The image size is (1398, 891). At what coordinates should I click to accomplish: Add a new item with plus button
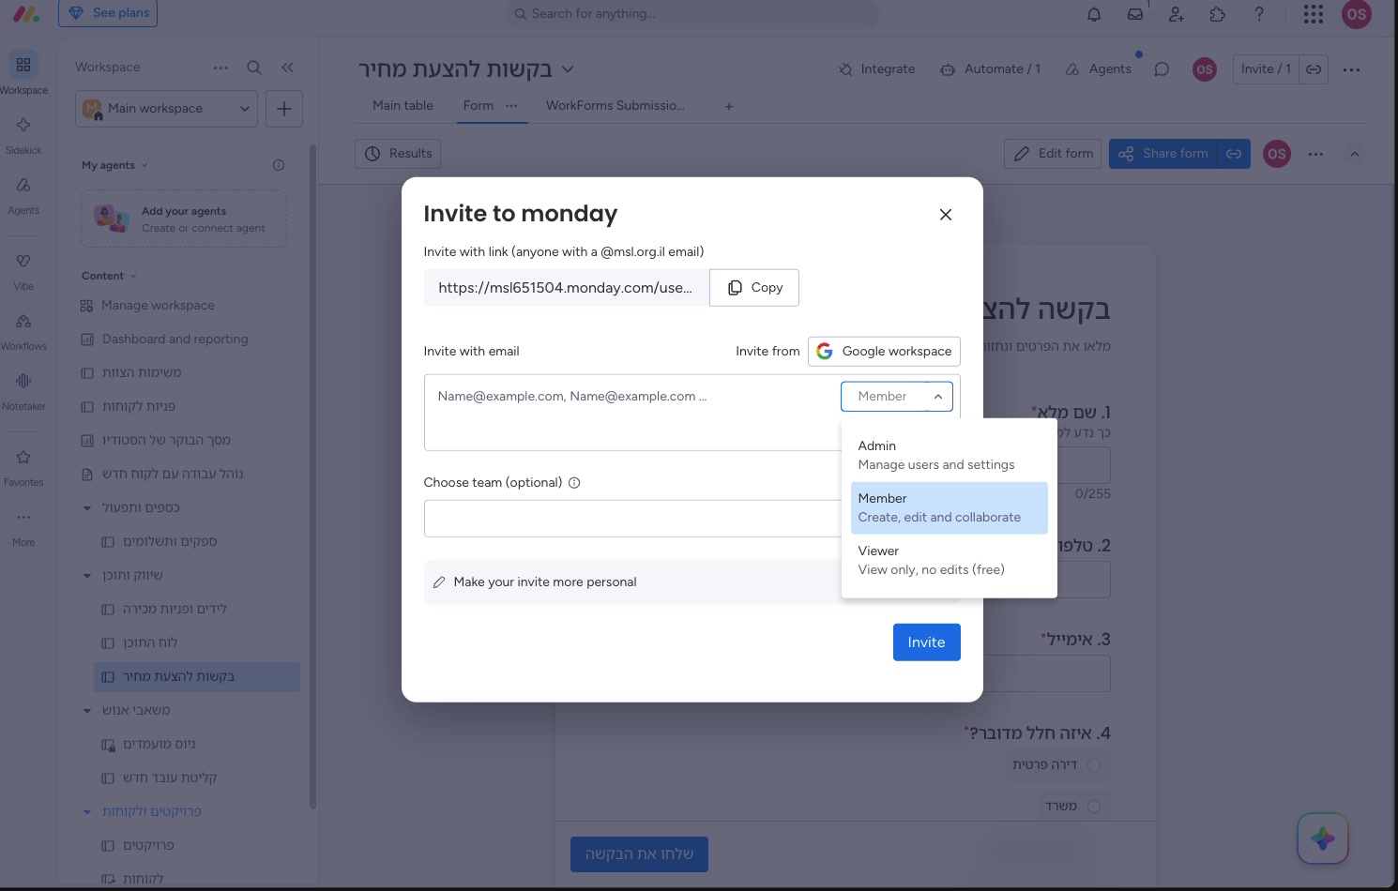coord(284,109)
